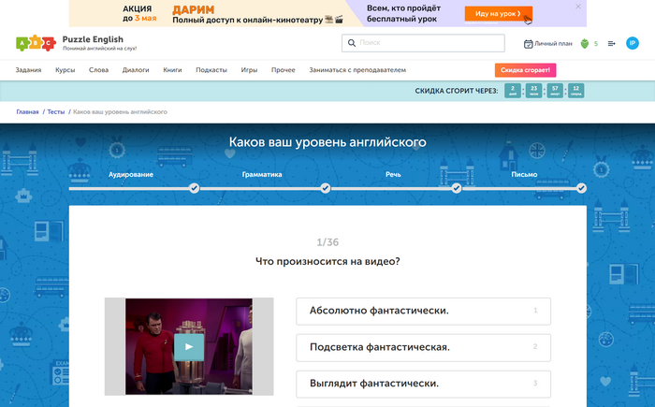Play the video clip
Screen dimensions: 655x407
pyautogui.click(x=188, y=346)
